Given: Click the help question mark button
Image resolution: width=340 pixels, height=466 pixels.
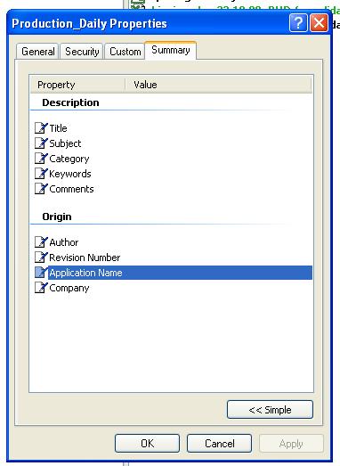Looking at the screenshot, I should [x=298, y=23].
